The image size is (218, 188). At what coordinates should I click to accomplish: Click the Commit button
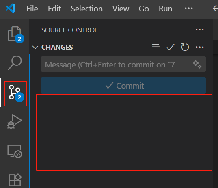[x=123, y=86]
